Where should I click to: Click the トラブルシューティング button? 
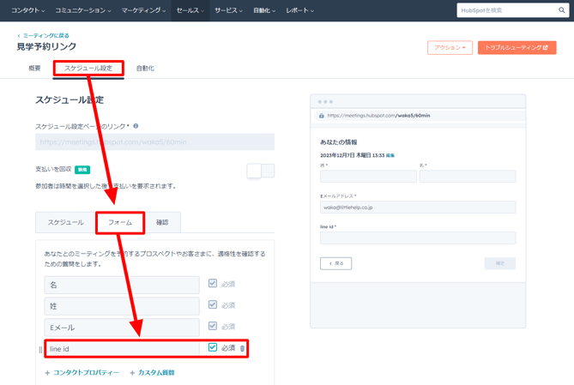(517, 48)
